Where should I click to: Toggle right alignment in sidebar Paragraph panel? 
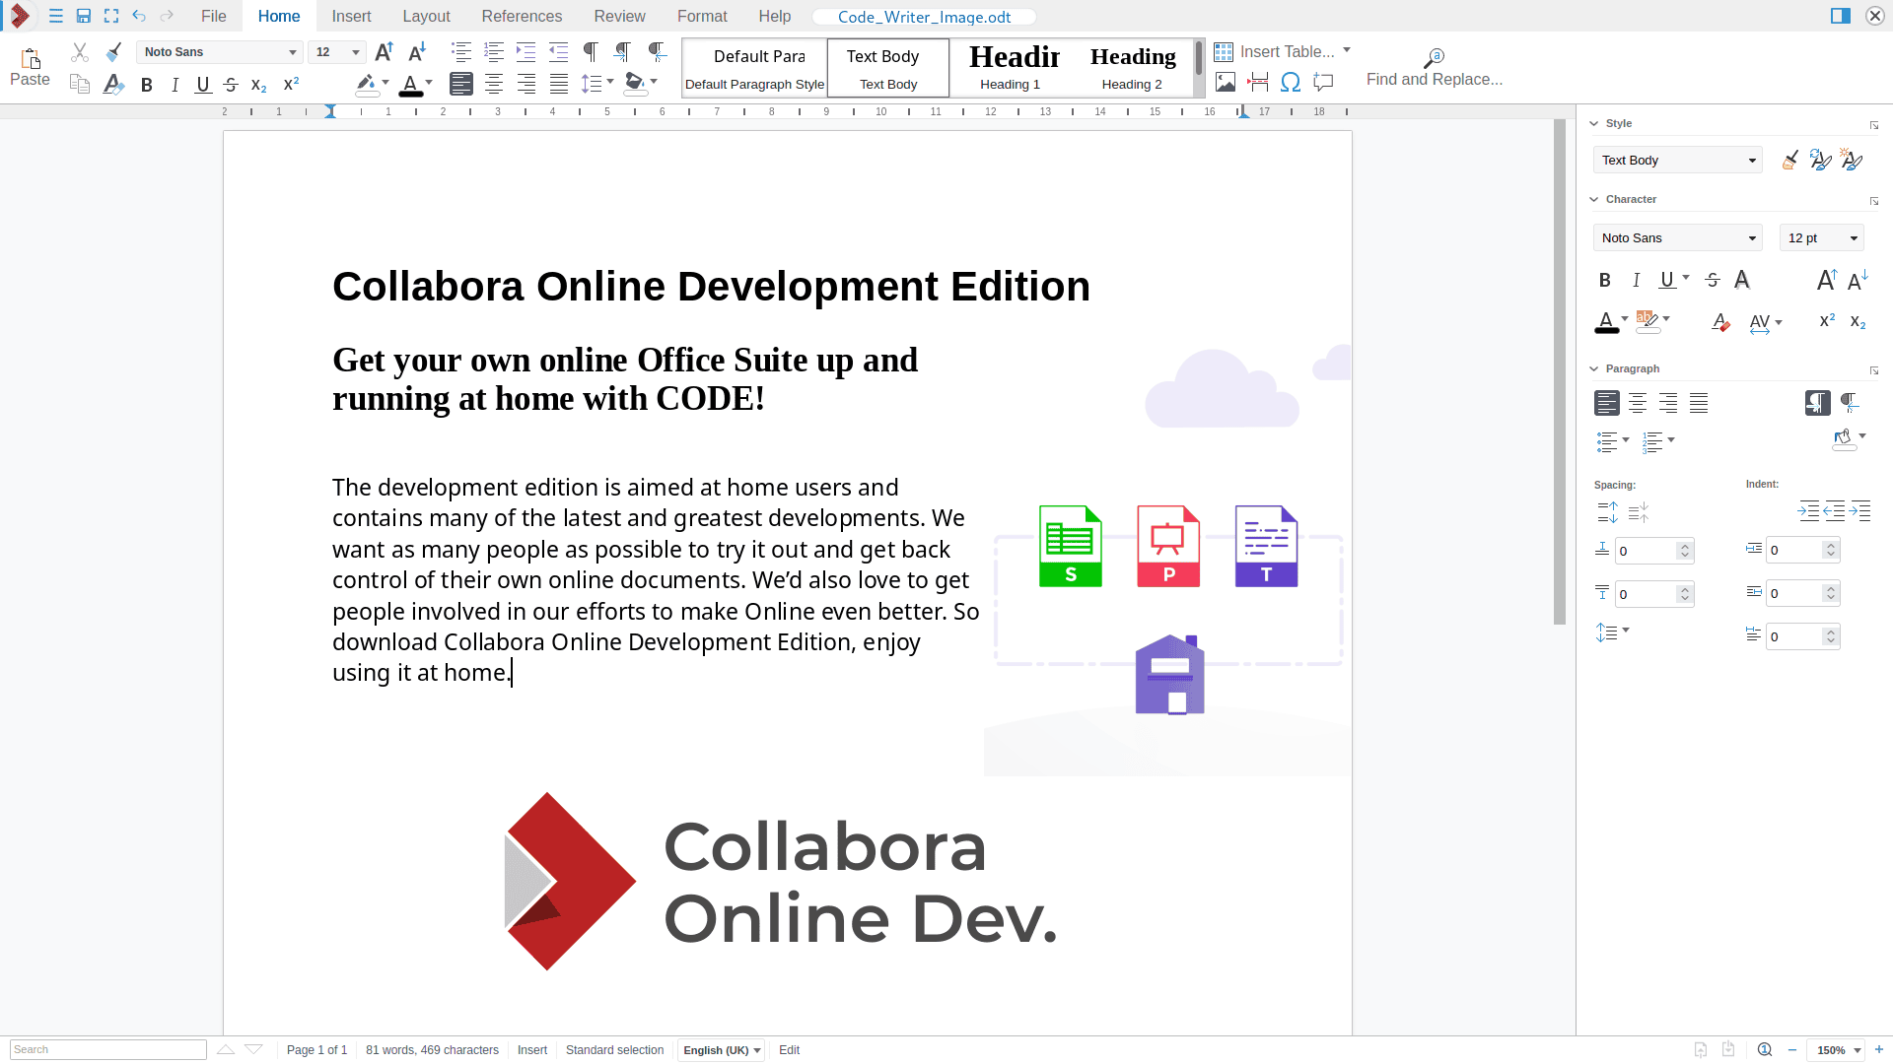point(1668,403)
